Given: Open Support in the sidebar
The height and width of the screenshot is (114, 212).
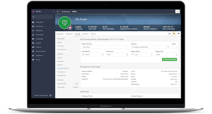Looking at the screenshot, I should pyautogui.click(x=38, y=43).
